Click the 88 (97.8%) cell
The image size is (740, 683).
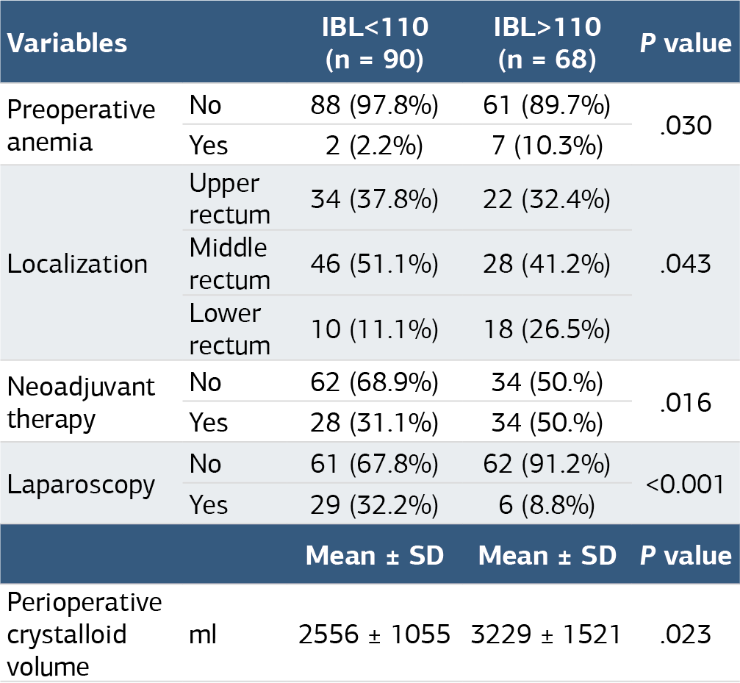[375, 105]
